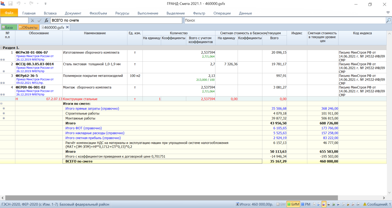Click the horizontal scrollbar at the bottom
This screenshot has height=208, width=392.
click(170, 198)
